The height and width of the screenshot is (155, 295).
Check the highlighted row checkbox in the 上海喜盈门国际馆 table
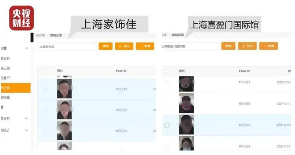[x=167, y=125]
